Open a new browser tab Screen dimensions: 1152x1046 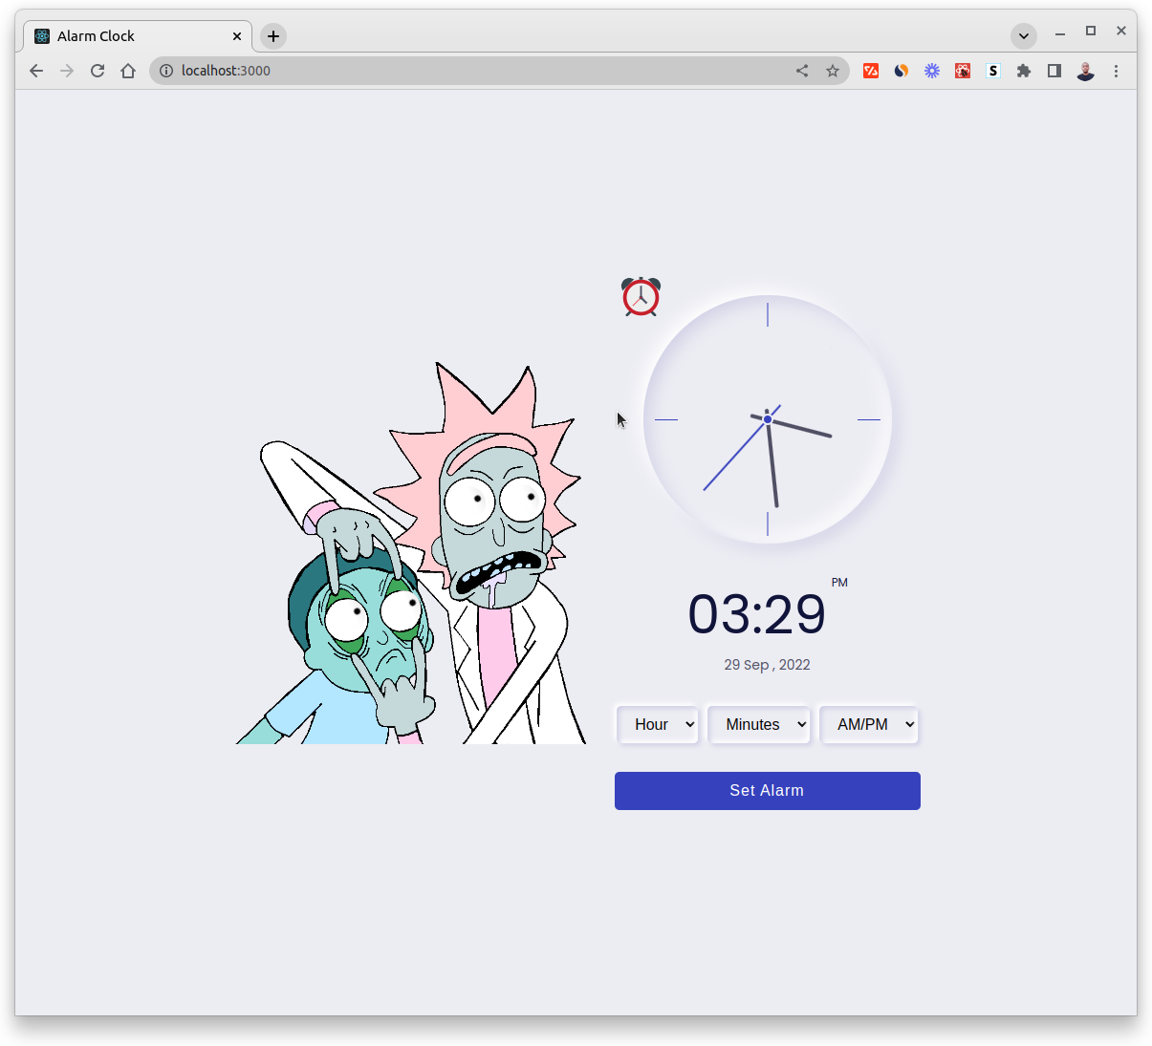point(273,36)
